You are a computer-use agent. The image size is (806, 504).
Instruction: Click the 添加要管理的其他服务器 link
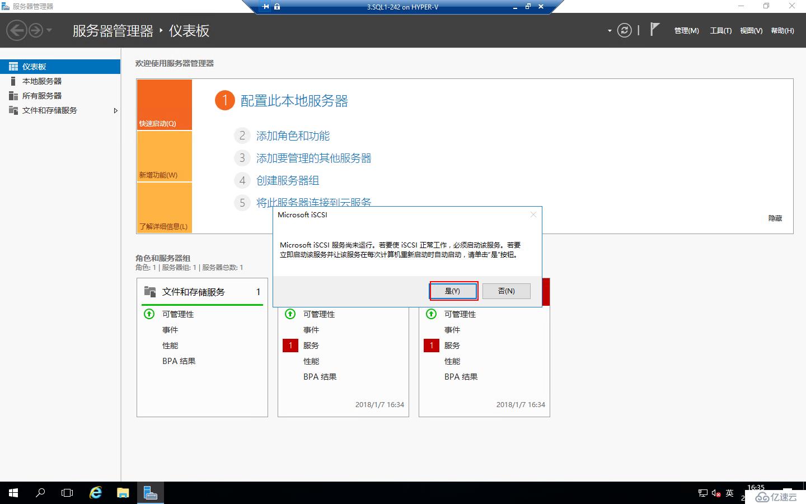pyautogui.click(x=313, y=158)
